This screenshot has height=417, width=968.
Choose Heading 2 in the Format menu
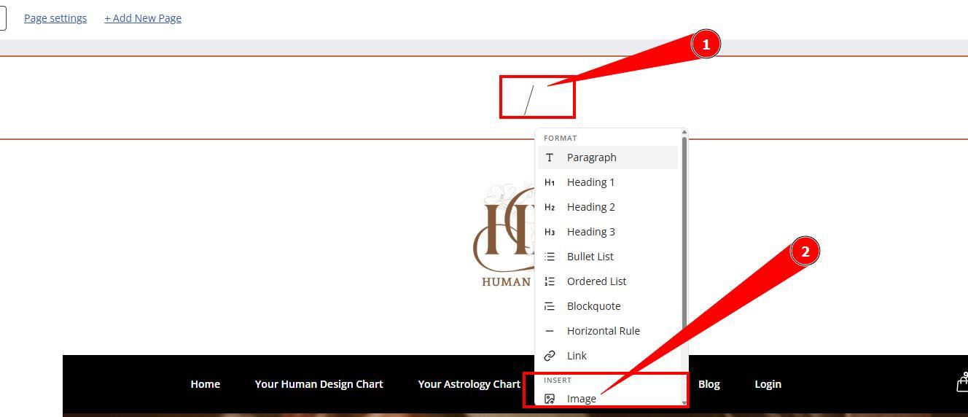click(x=590, y=207)
